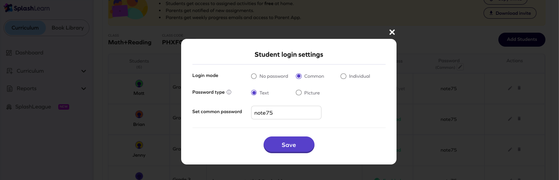Click the pencil icon beside Password header
Image resolution: width=559 pixels, height=180 pixels.
coord(460,67)
